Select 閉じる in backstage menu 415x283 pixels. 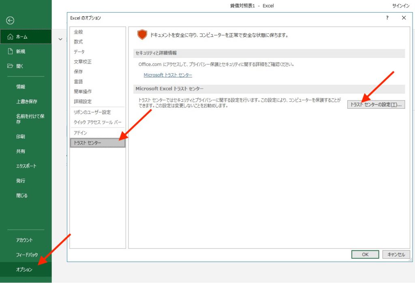(x=26, y=196)
